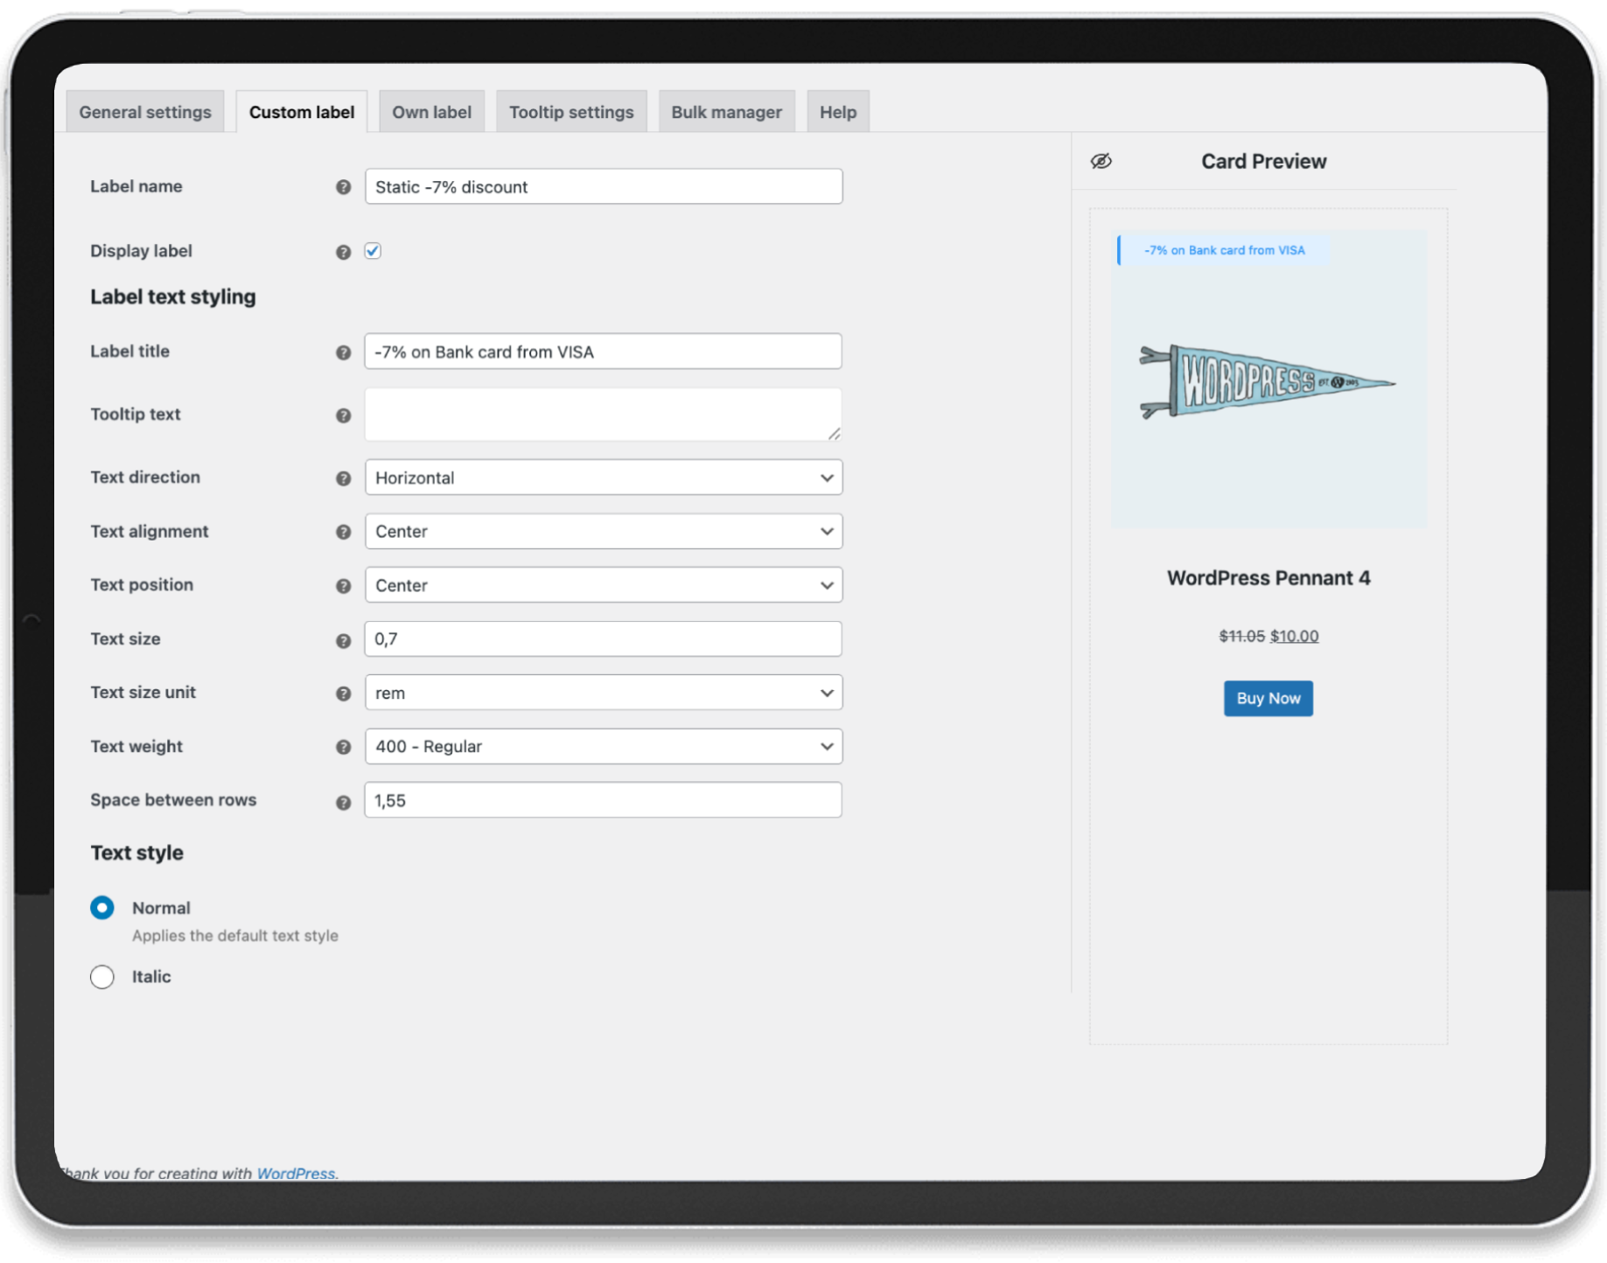
Task: Click the Card Preview heading
Action: [x=1263, y=161]
